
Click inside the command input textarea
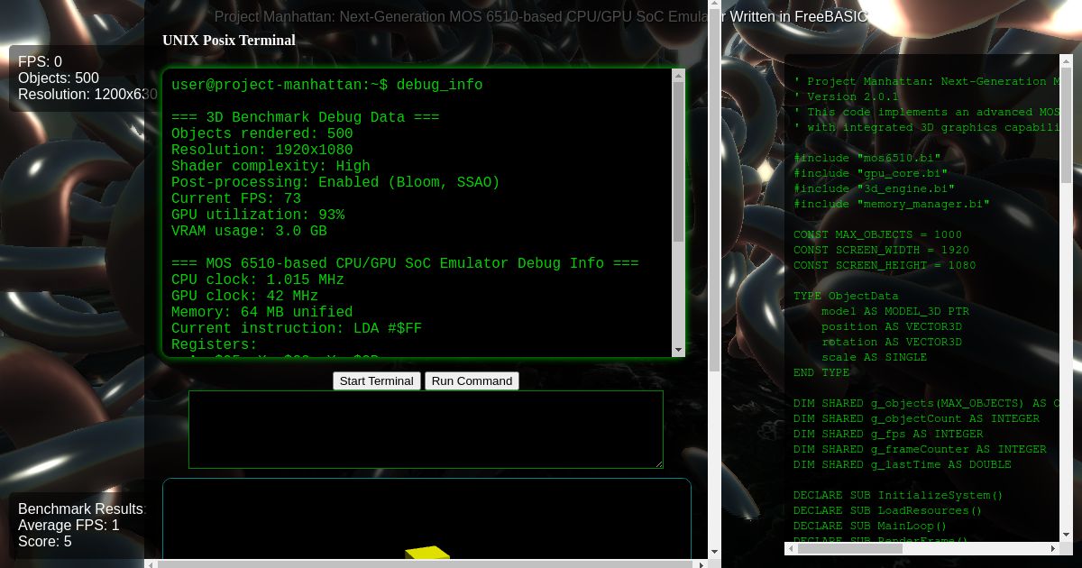[x=424, y=429]
